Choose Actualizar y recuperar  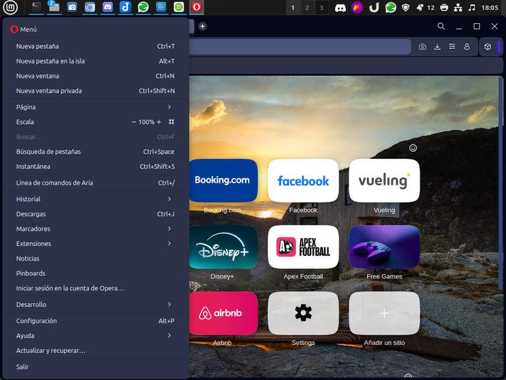[96, 350]
